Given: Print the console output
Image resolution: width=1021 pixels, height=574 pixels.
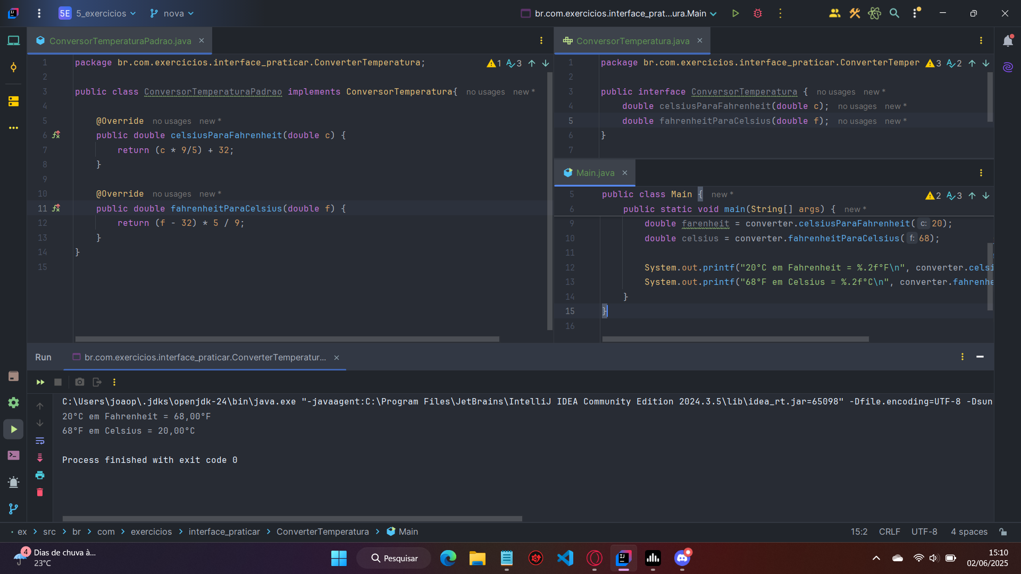Looking at the screenshot, I should (40, 475).
